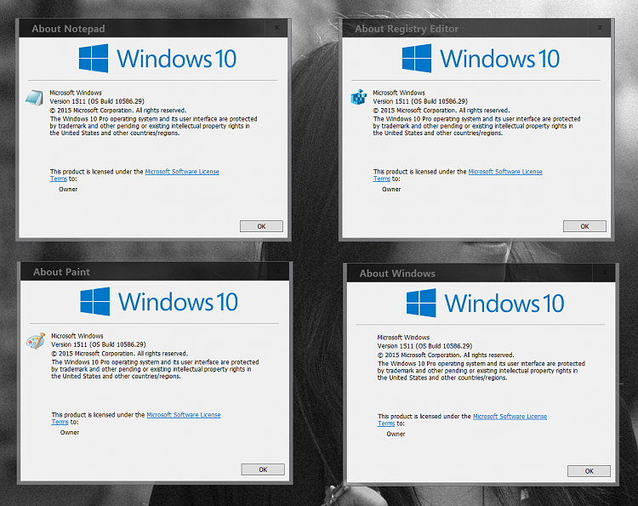Click the Terms link in About Registry Editor
Image resolution: width=638 pixels, height=506 pixels.
coord(382,179)
